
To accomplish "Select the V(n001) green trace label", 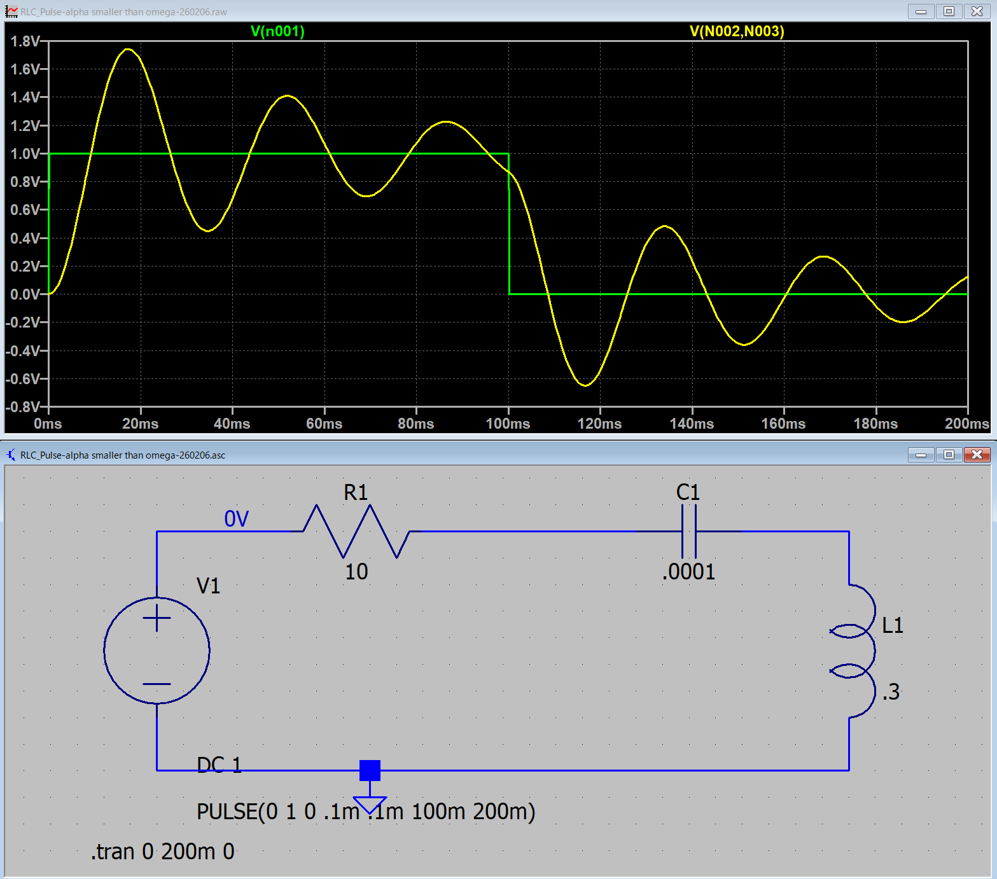I will (277, 31).
